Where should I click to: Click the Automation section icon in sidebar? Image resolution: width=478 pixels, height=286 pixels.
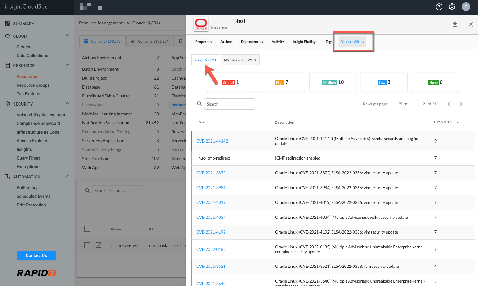pyautogui.click(x=7, y=176)
